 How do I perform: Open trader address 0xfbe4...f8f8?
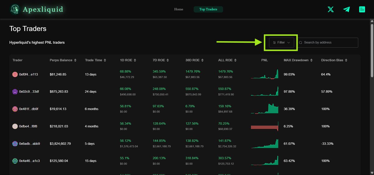tap(28, 126)
